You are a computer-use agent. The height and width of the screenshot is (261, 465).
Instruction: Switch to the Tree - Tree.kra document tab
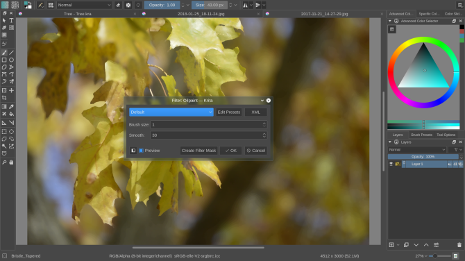tap(78, 14)
